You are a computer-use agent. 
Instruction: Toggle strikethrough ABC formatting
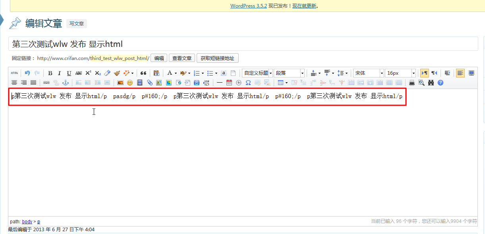[79, 73]
